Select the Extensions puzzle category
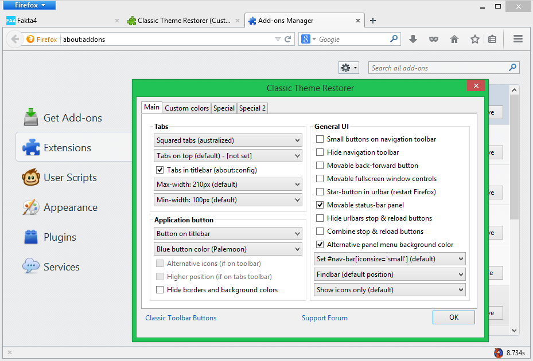This screenshot has width=533, height=361. pos(74,147)
